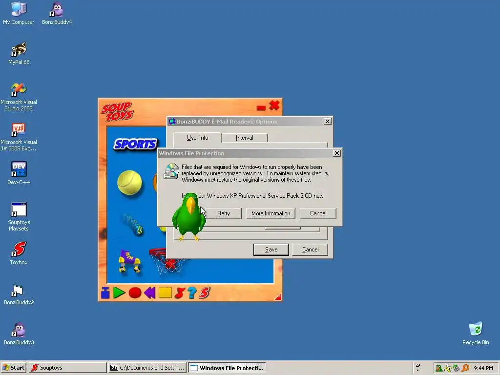Pick the purple roller skate toy
500x375 pixels.
129,262
